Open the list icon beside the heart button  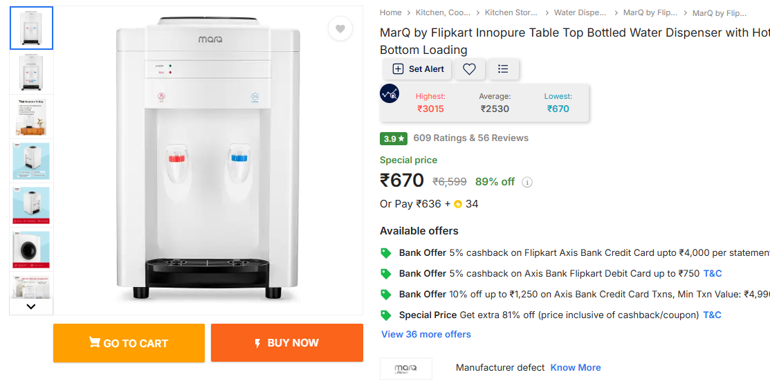coord(503,69)
